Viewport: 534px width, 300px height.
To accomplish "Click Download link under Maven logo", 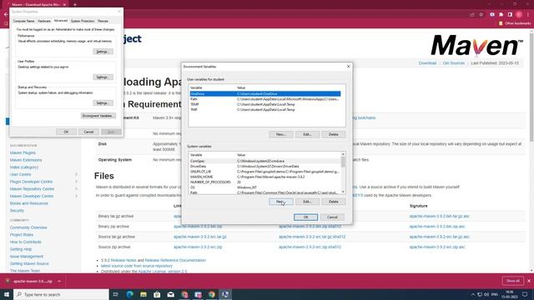I will pos(427,63).
